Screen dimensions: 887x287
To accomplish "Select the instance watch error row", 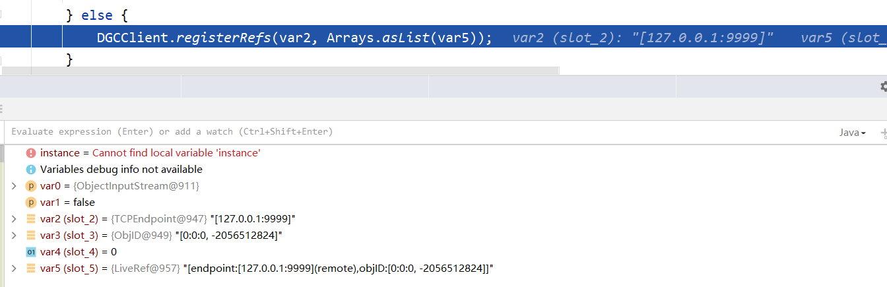I will (443, 153).
